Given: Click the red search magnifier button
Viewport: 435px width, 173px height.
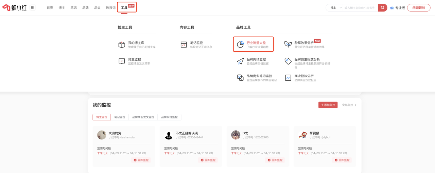Looking at the screenshot, I should coord(382,7).
